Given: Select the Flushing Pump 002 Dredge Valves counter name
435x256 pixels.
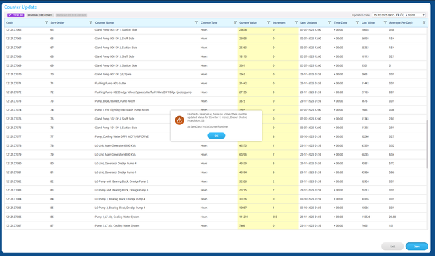Looking at the screenshot, I should click(x=143, y=92).
